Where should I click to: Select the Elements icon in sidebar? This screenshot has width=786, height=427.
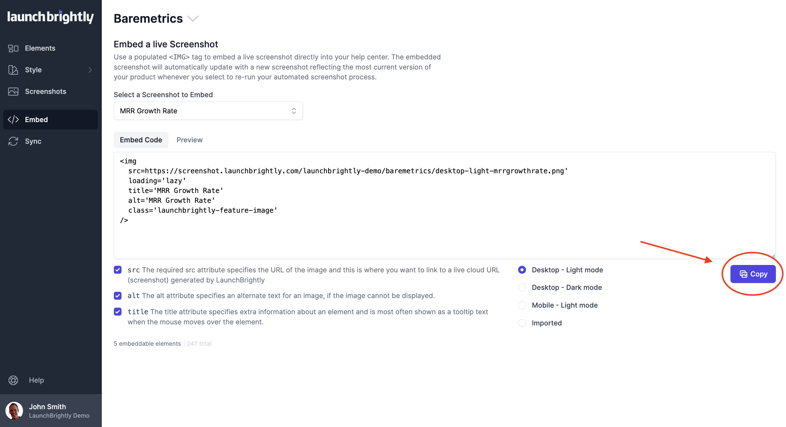[x=13, y=48]
